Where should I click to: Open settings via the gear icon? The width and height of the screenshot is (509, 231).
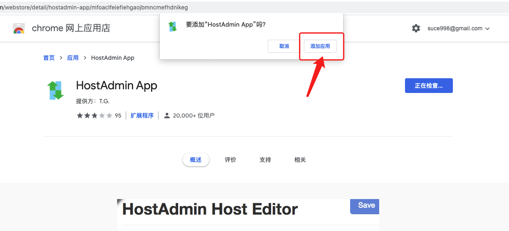[x=416, y=28]
